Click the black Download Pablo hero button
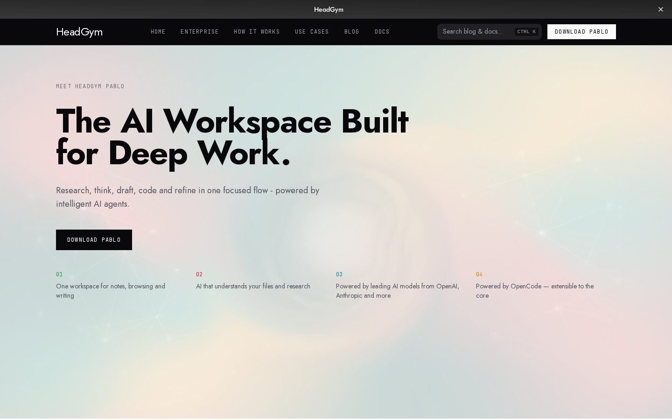This screenshot has height=420, width=672. pos(94,240)
